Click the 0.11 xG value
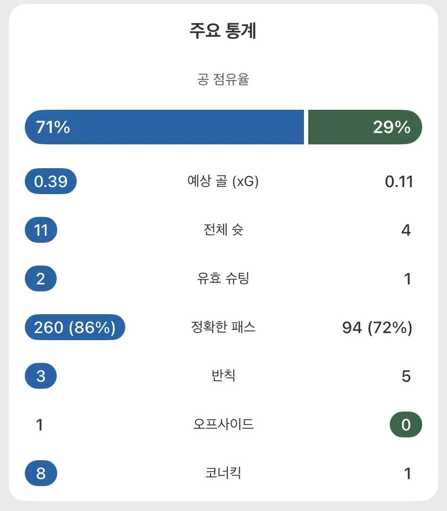Screen dimensions: 447x511 coord(399,182)
